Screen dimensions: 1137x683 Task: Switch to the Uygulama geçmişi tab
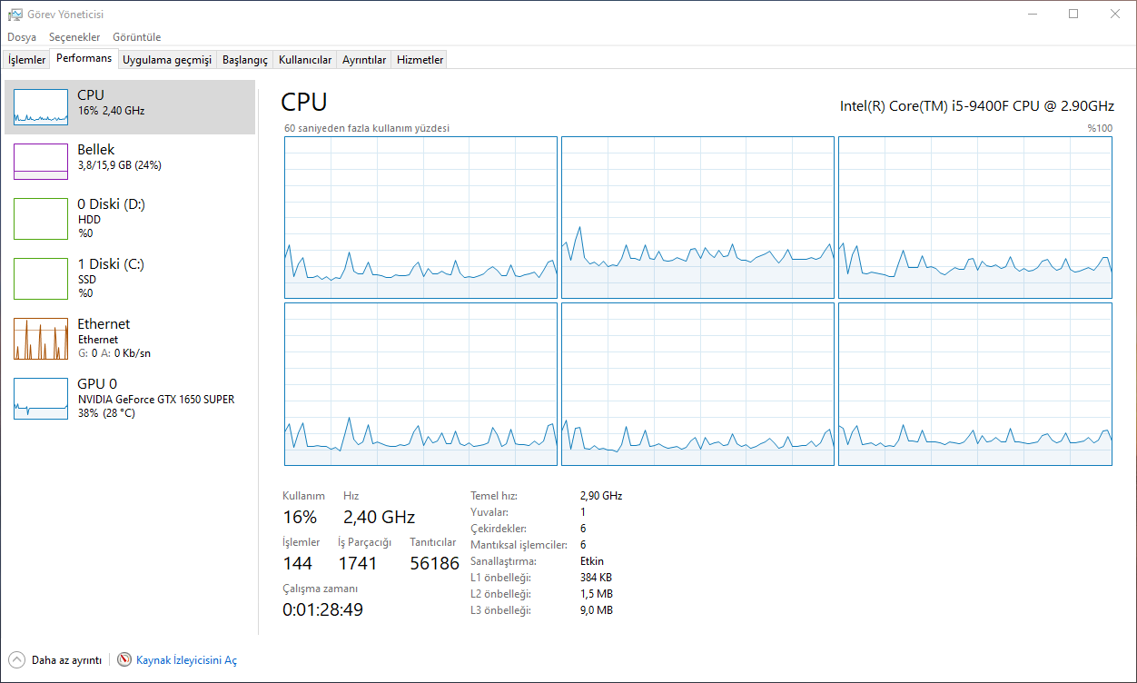click(x=167, y=60)
